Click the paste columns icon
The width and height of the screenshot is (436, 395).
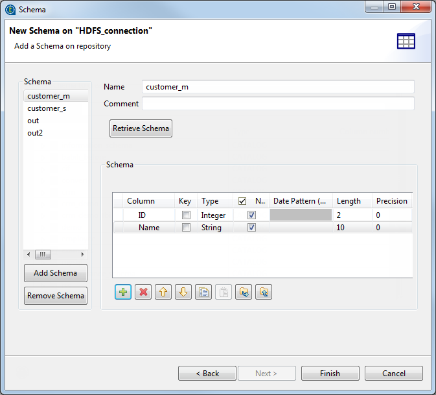[x=224, y=292]
